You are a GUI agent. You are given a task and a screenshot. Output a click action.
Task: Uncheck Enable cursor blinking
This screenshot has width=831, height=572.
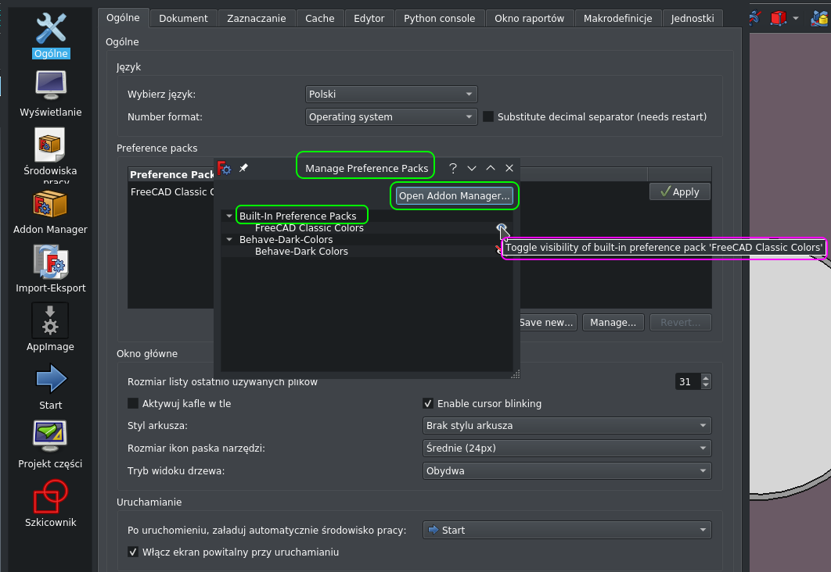pos(428,404)
